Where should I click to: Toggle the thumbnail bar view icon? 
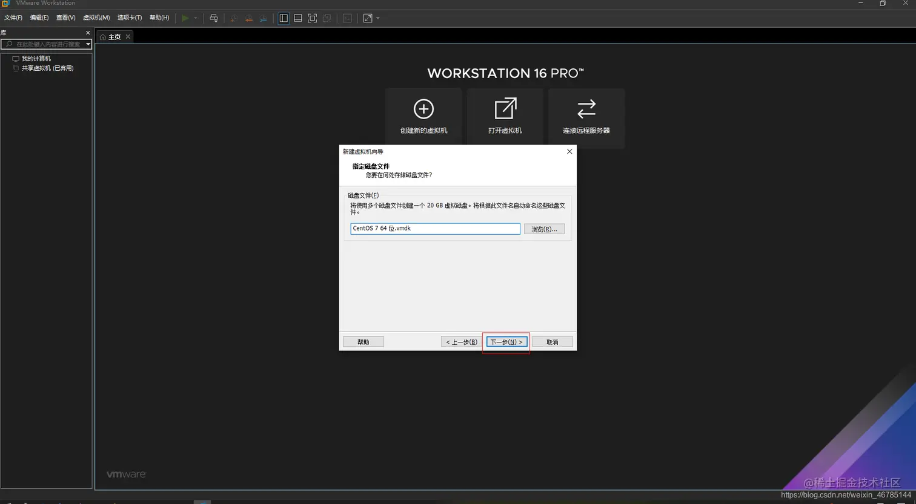click(298, 18)
